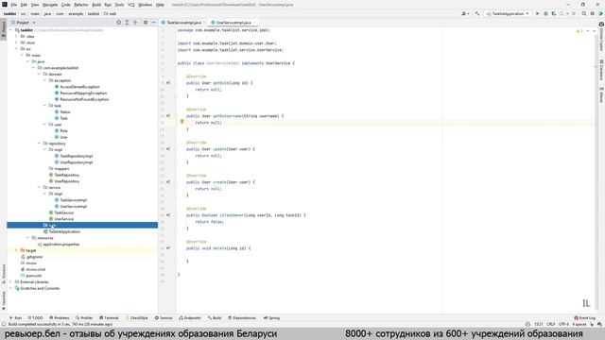This screenshot has height=340, width=605.
Task: Expand External Libraries node
Action: pos(11,281)
